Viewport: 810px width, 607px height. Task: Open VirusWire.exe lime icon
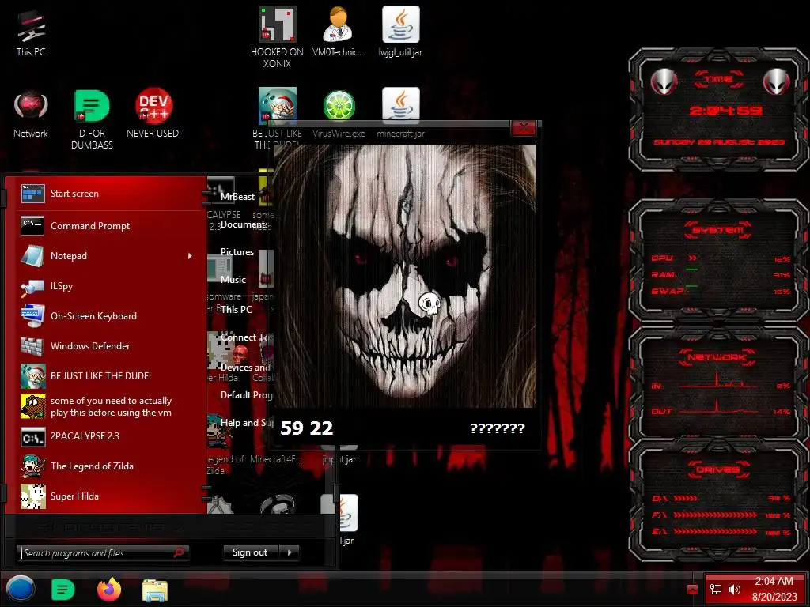[339, 114]
